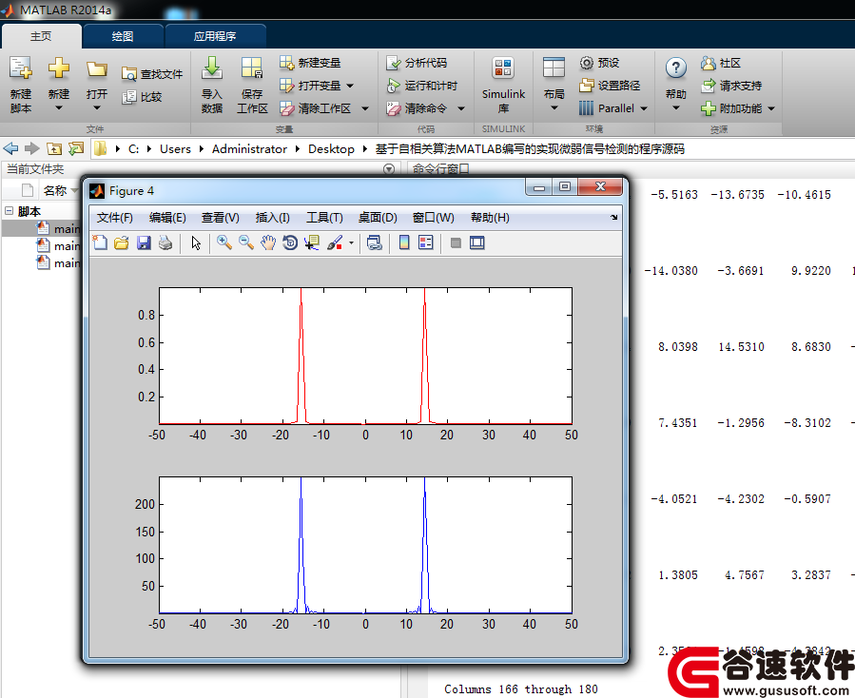The width and height of the screenshot is (855, 698).
Task: Click the 请求支持 (Request Support) button
Action: click(x=731, y=86)
